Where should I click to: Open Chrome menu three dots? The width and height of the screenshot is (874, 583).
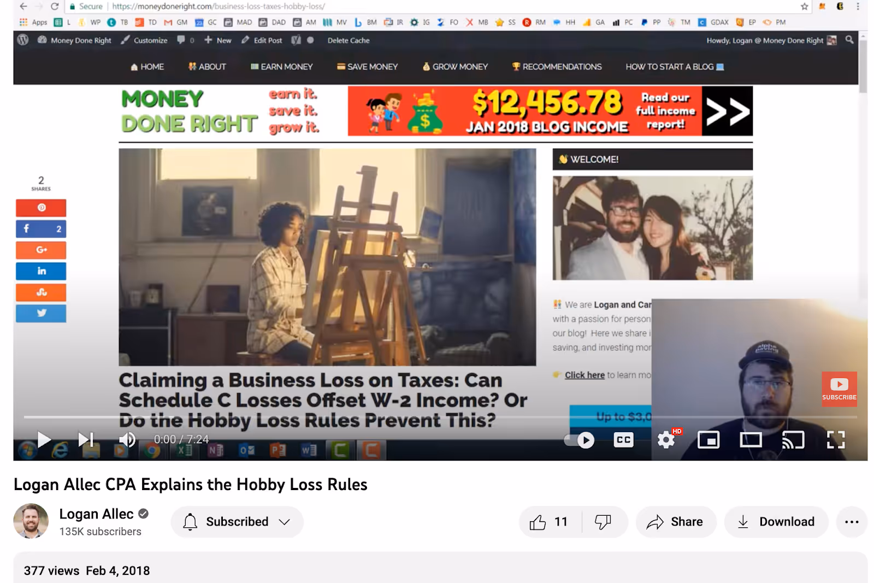click(858, 7)
